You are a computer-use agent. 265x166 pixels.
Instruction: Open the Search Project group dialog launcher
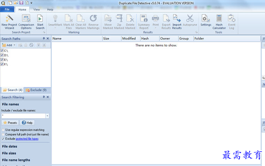click(44, 32)
